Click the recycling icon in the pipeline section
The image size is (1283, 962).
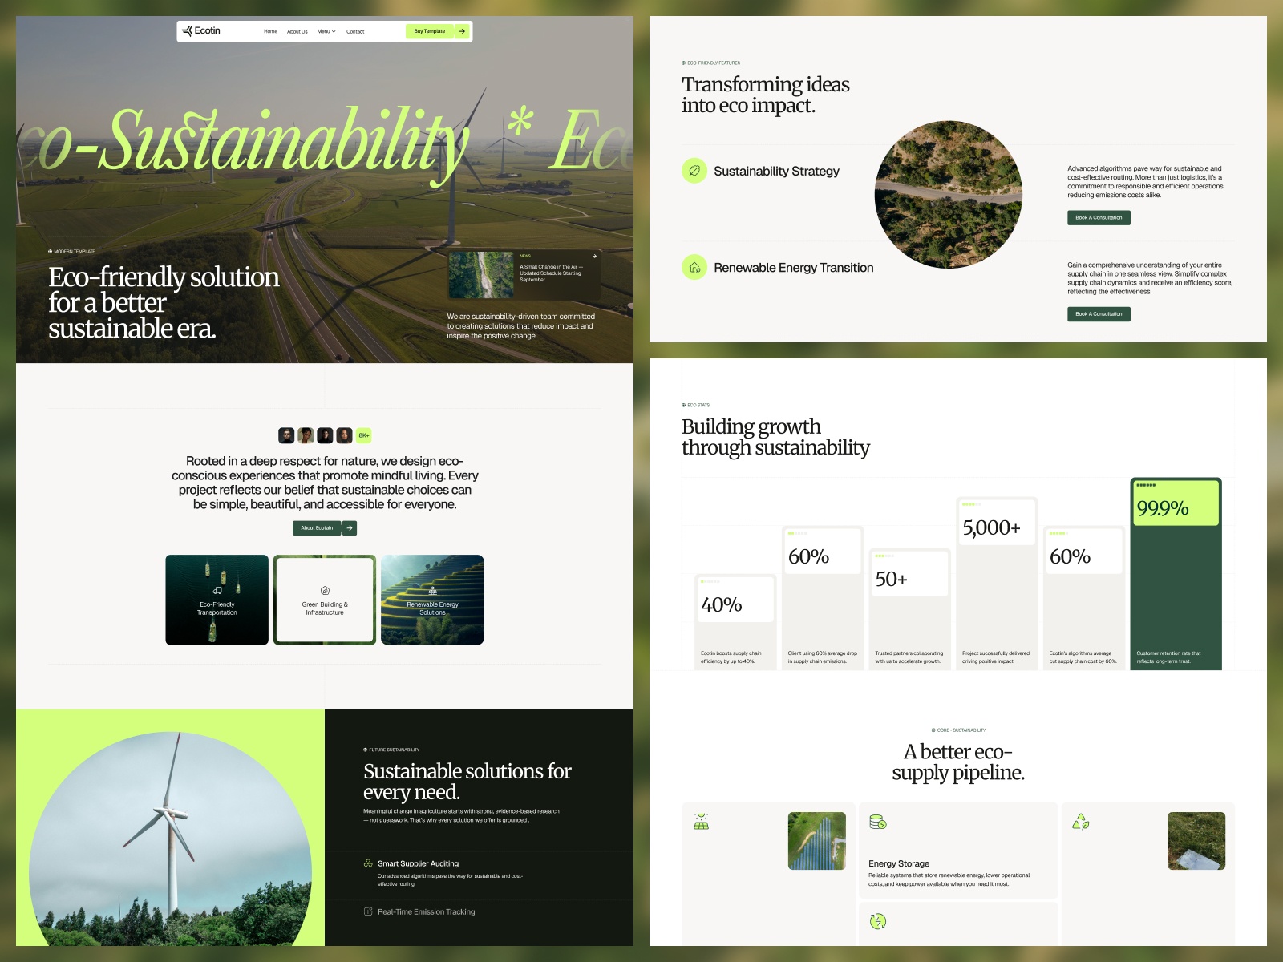[x=1081, y=822]
